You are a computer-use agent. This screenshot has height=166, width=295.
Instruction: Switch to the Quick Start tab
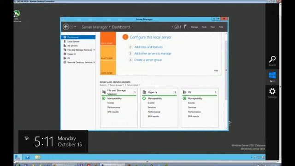click(x=108, y=39)
